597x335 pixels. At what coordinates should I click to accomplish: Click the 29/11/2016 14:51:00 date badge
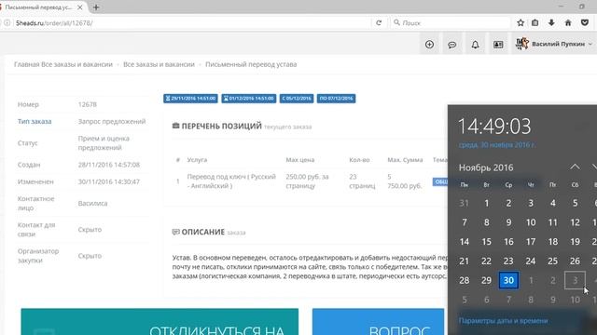(x=190, y=99)
